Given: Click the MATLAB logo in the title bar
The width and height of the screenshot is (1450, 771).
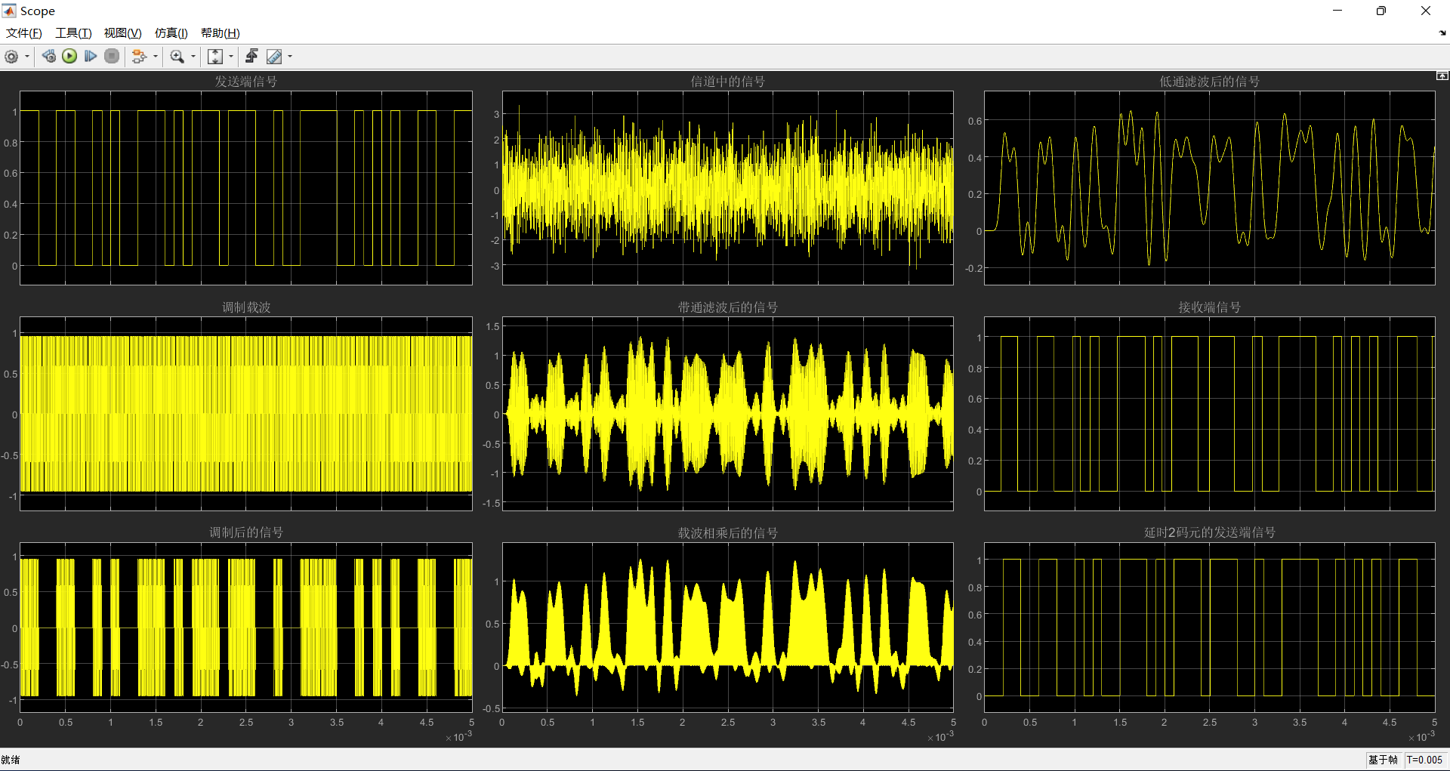Looking at the screenshot, I should [x=9, y=11].
